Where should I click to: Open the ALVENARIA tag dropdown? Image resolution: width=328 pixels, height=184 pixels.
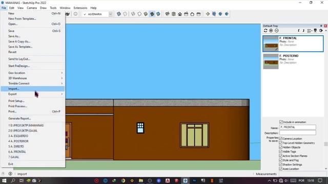click(x=111, y=14)
